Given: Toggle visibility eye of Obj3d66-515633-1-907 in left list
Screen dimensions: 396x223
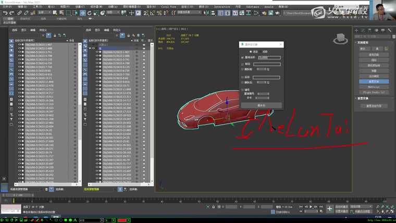Looking at the screenshot, I should [x=20, y=45].
